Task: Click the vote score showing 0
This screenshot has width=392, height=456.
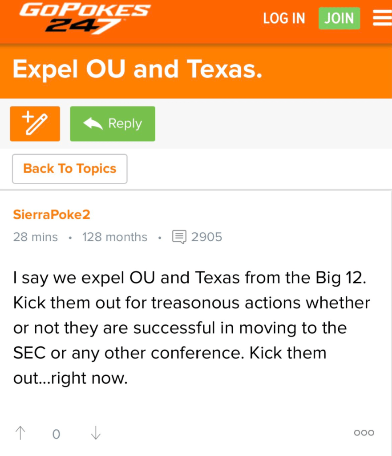Action: [56, 434]
